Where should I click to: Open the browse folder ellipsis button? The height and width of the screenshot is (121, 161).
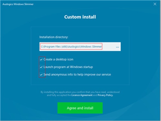118,47
